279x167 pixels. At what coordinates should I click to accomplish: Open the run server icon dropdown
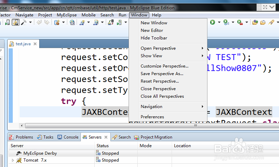[x=126, y=22]
